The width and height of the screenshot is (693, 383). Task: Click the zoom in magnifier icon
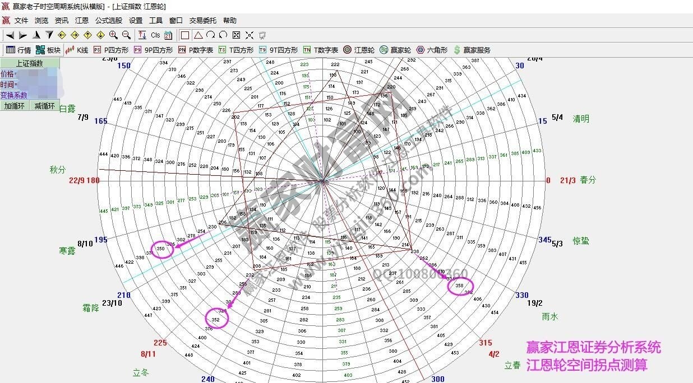(114, 35)
